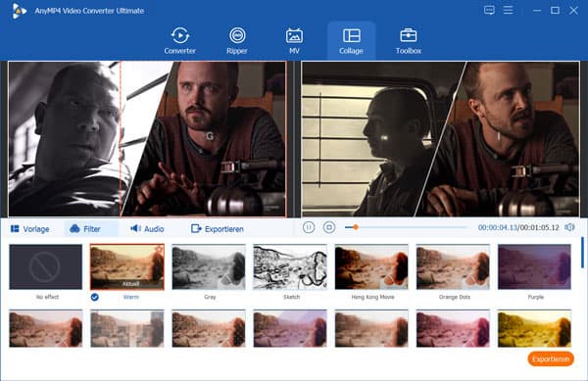The height and width of the screenshot is (381, 588).
Task: Click the filter list scrollbar
Action: pyautogui.click(x=582, y=252)
